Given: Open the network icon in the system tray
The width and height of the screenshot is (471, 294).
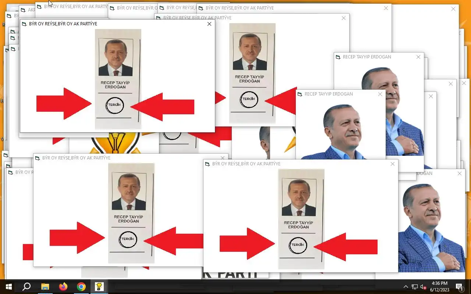Looking at the screenshot, I should point(415,287).
